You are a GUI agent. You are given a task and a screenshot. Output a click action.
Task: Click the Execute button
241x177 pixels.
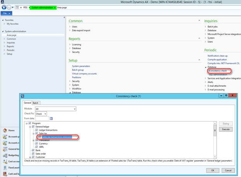226,130
